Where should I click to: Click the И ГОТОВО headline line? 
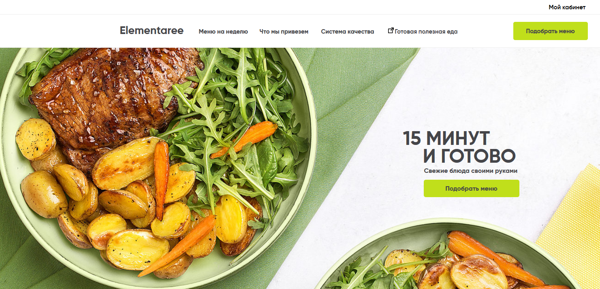click(469, 156)
